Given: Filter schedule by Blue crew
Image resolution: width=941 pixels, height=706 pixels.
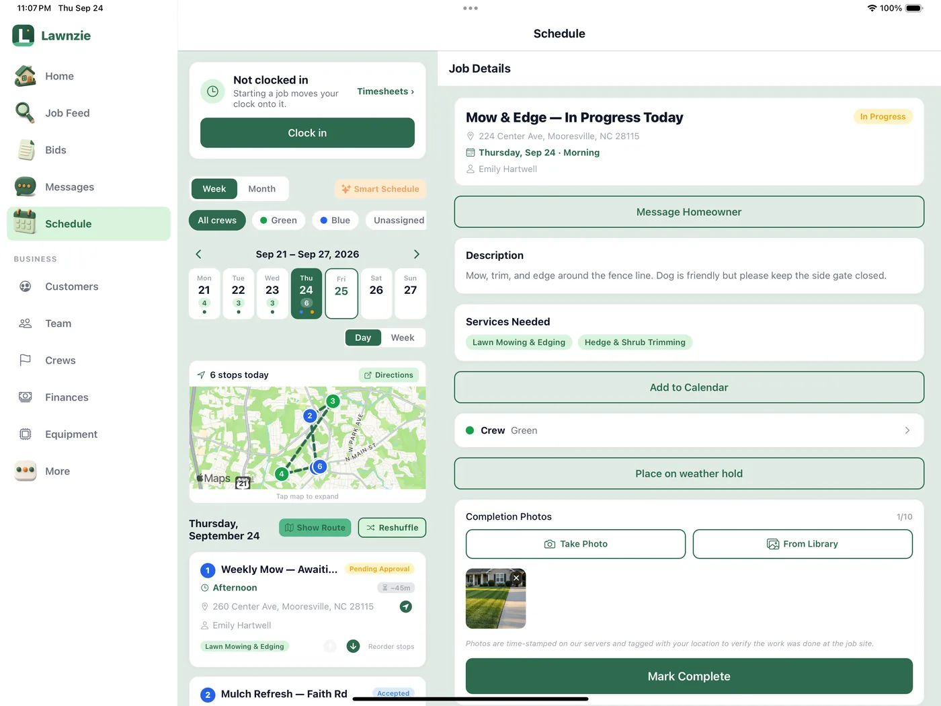Looking at the screenshot, I should 335,221.
